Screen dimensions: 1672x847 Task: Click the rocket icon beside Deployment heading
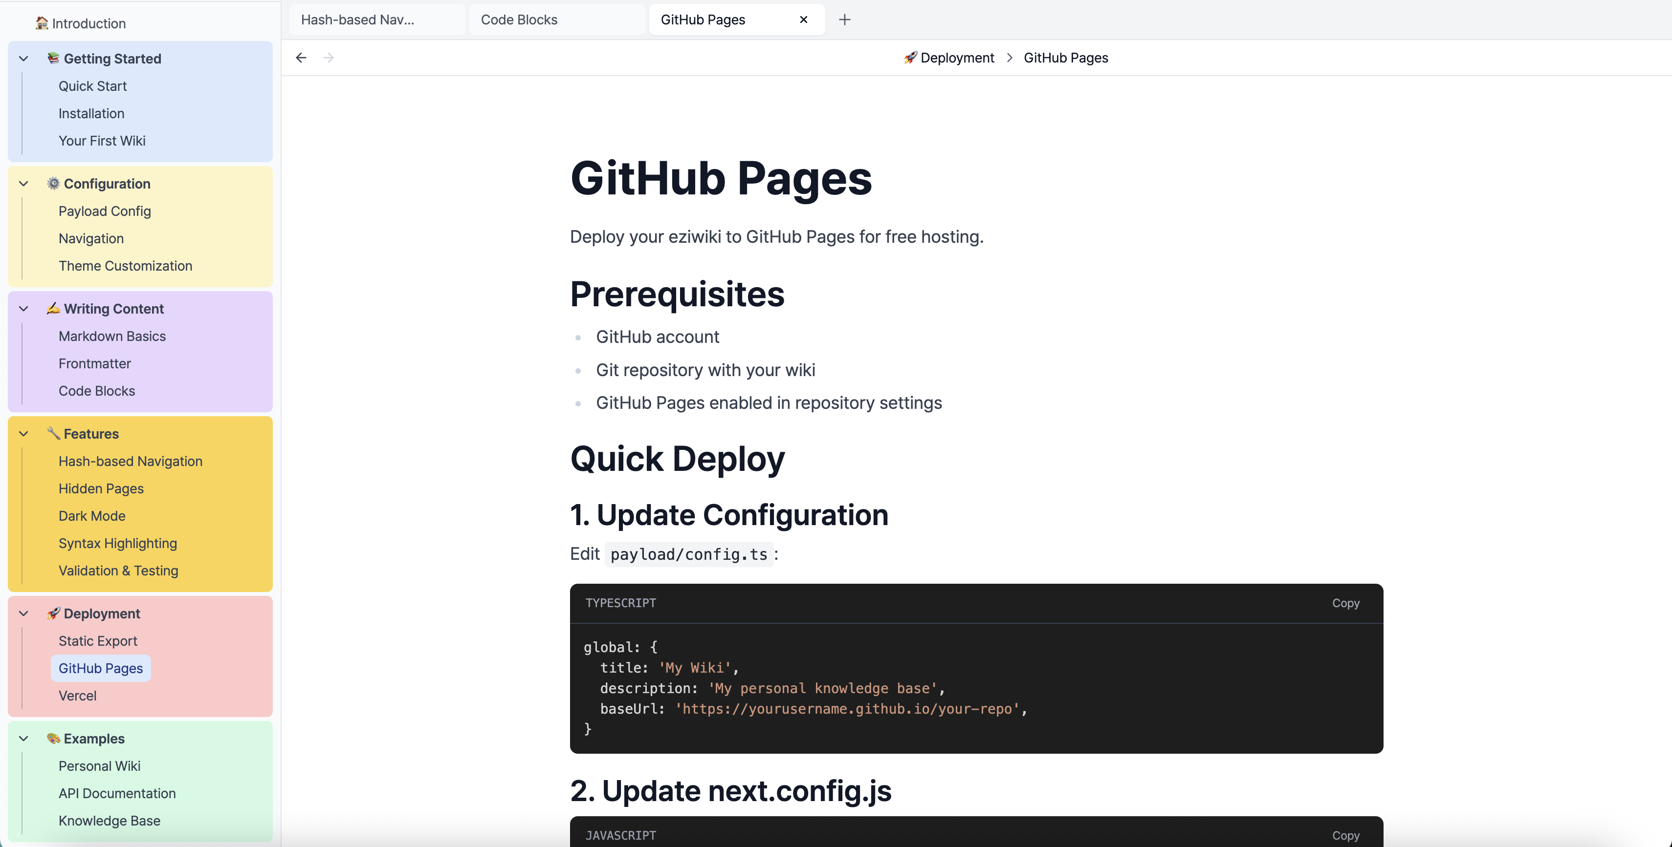point(53,613)
